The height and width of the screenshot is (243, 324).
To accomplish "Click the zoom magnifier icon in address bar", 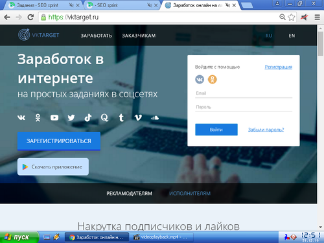I will tap(283, 17).
